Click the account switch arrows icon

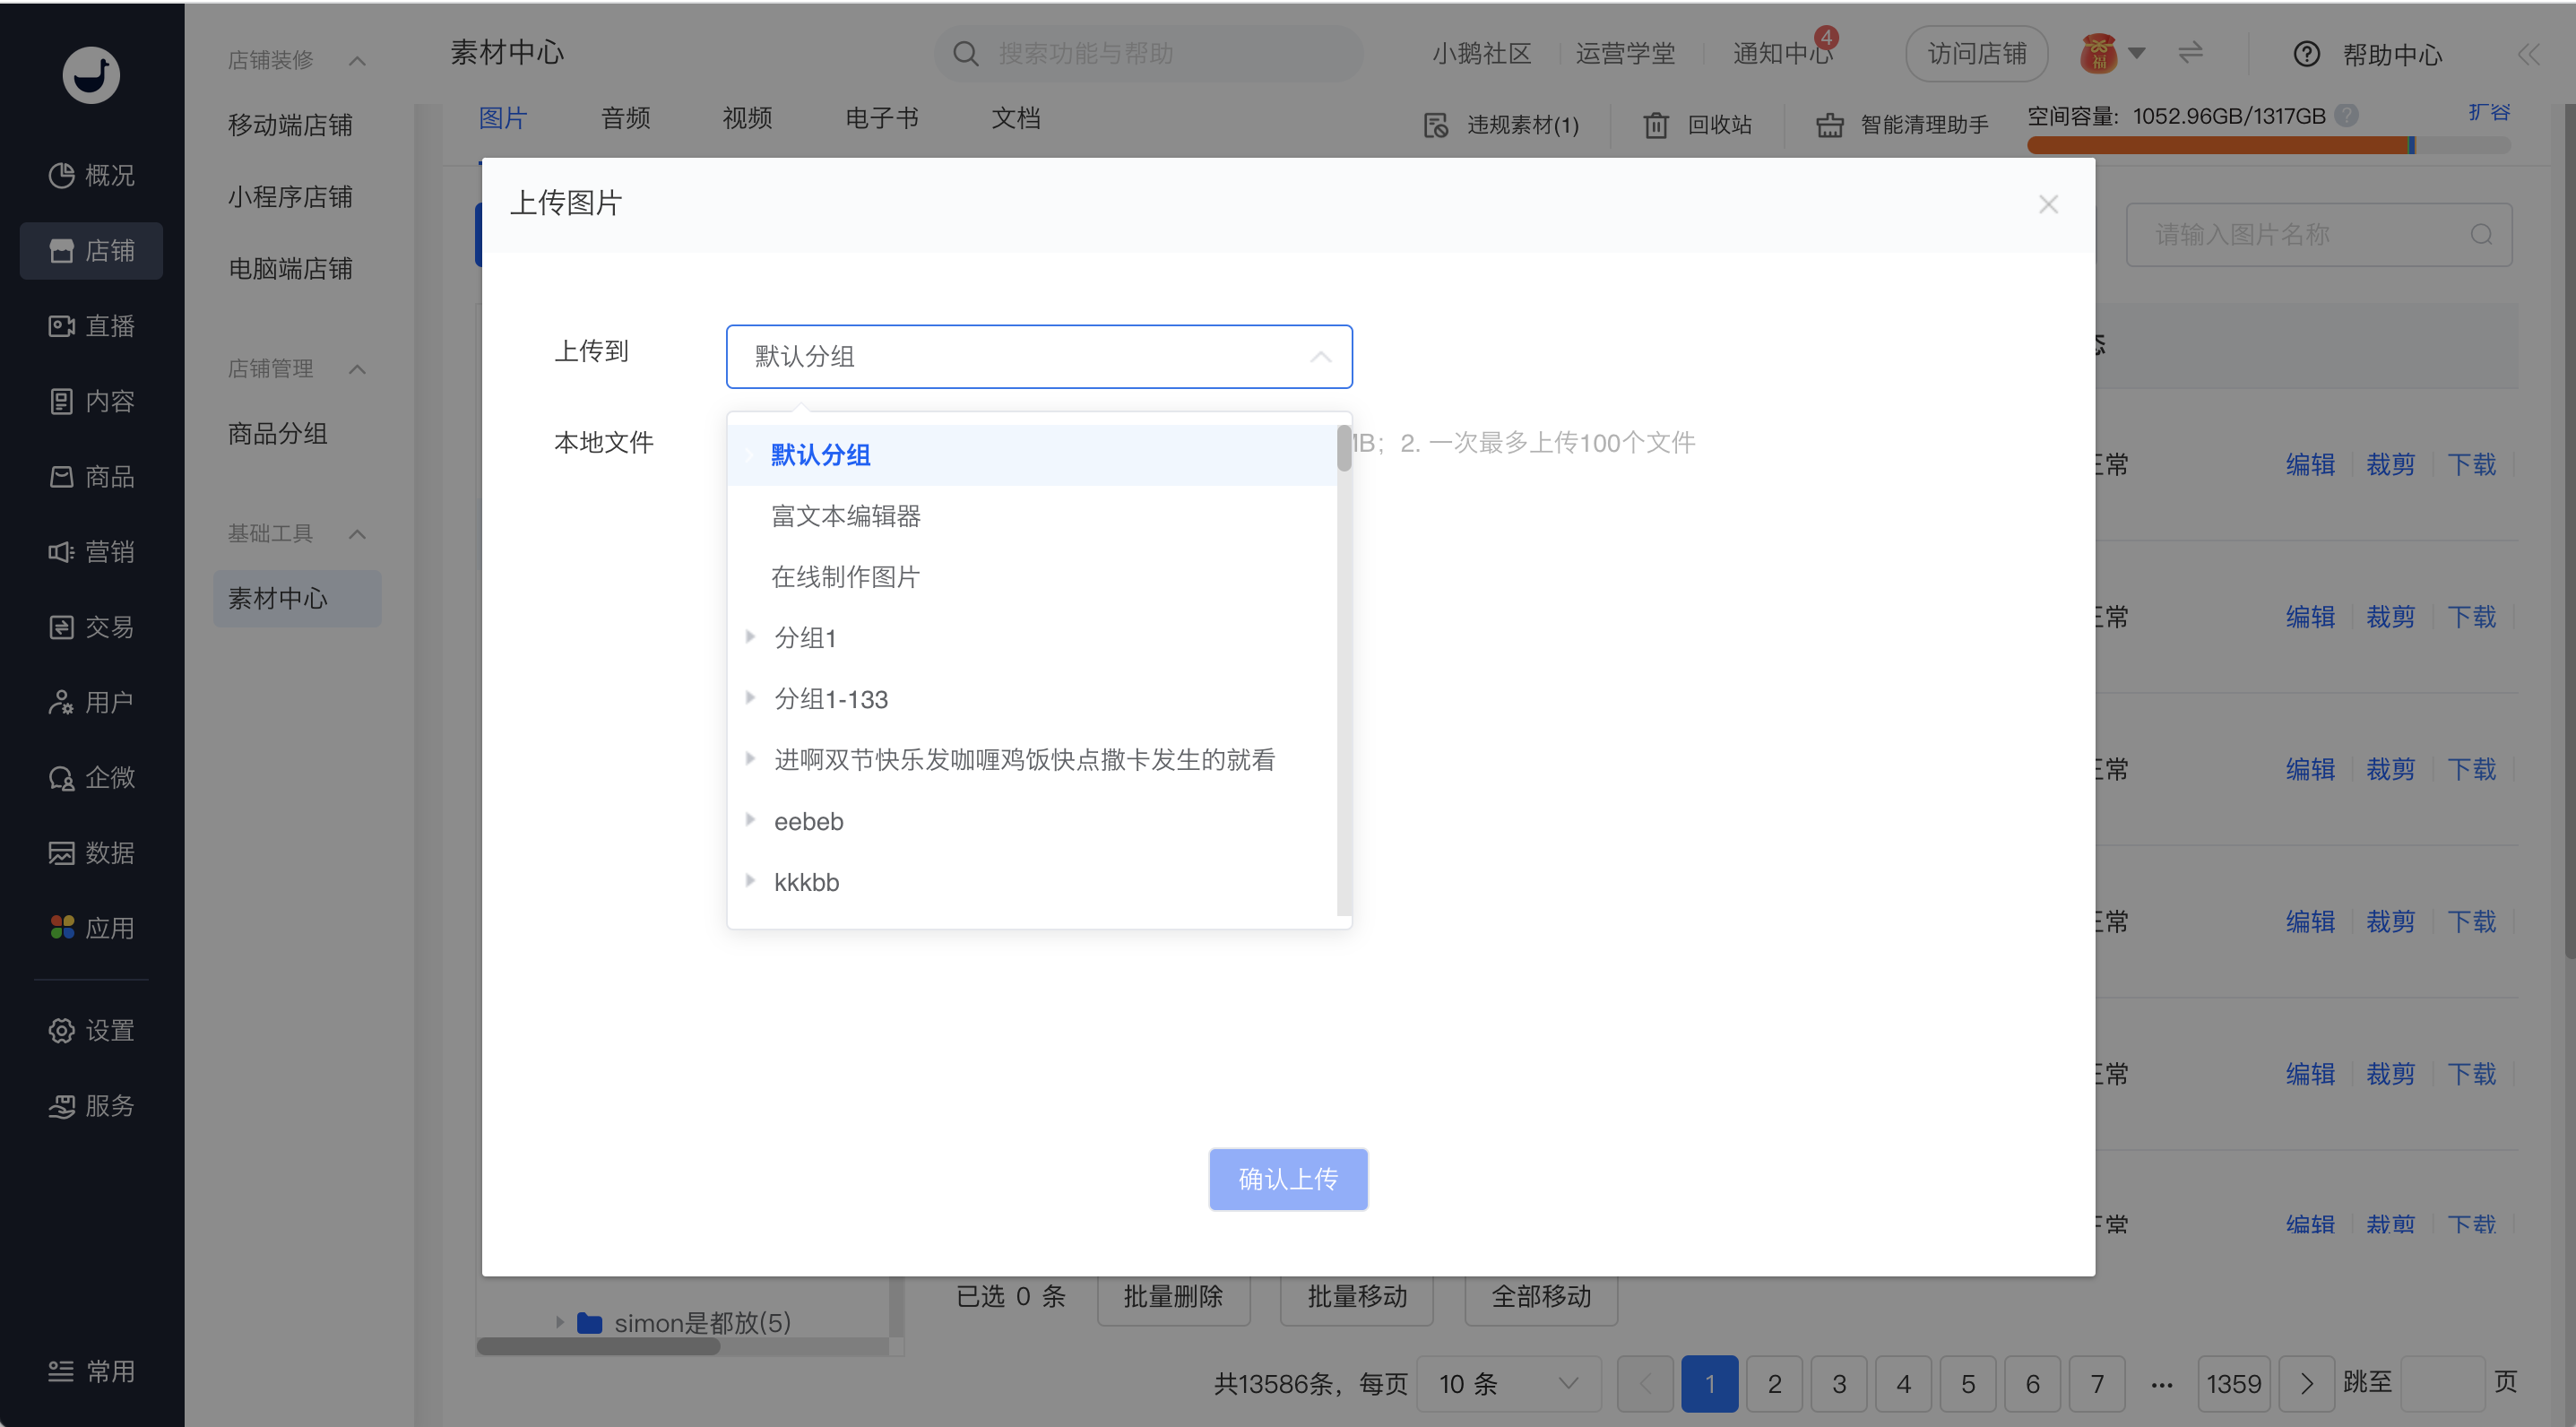coord(2190,52)
